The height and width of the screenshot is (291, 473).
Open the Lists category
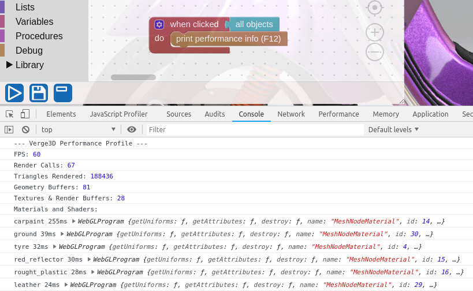[x=25, y=8]
